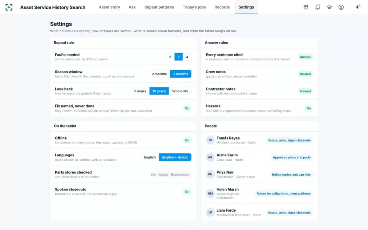Click Liam Forde LF avatar
This screenshot has width=368, height=230.
coord(210,213)
